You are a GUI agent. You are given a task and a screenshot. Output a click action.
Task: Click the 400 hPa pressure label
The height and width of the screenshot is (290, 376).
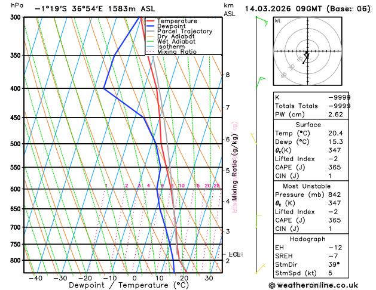point(17,88)
